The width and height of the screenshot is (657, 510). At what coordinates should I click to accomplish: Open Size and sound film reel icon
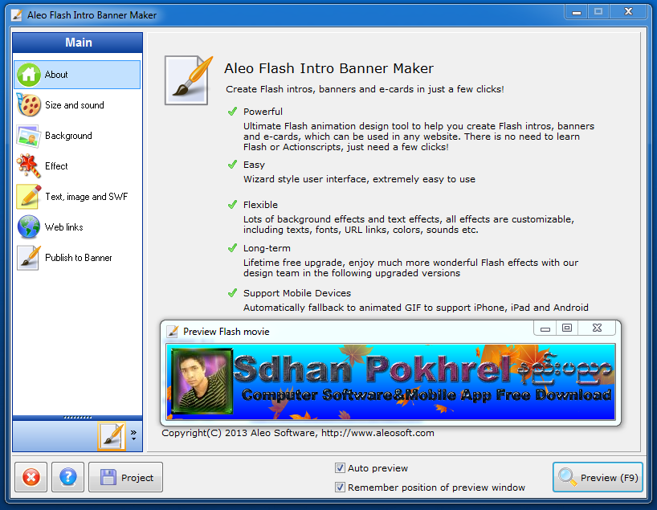pyautogui.click(x=28, y=105)
